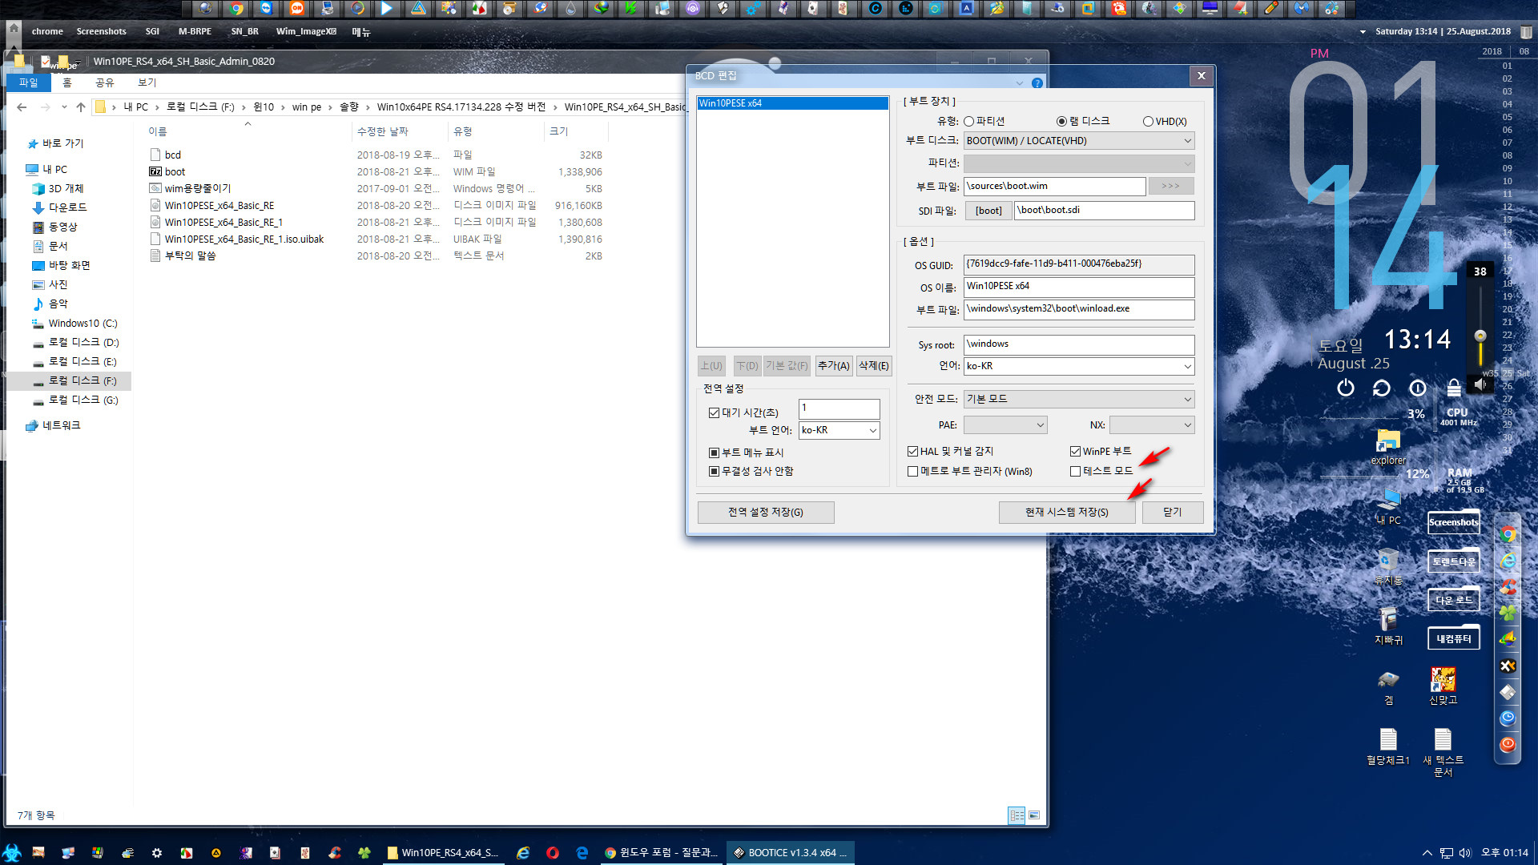Launch Internet Explorer from right side dock

[1508, 561]
